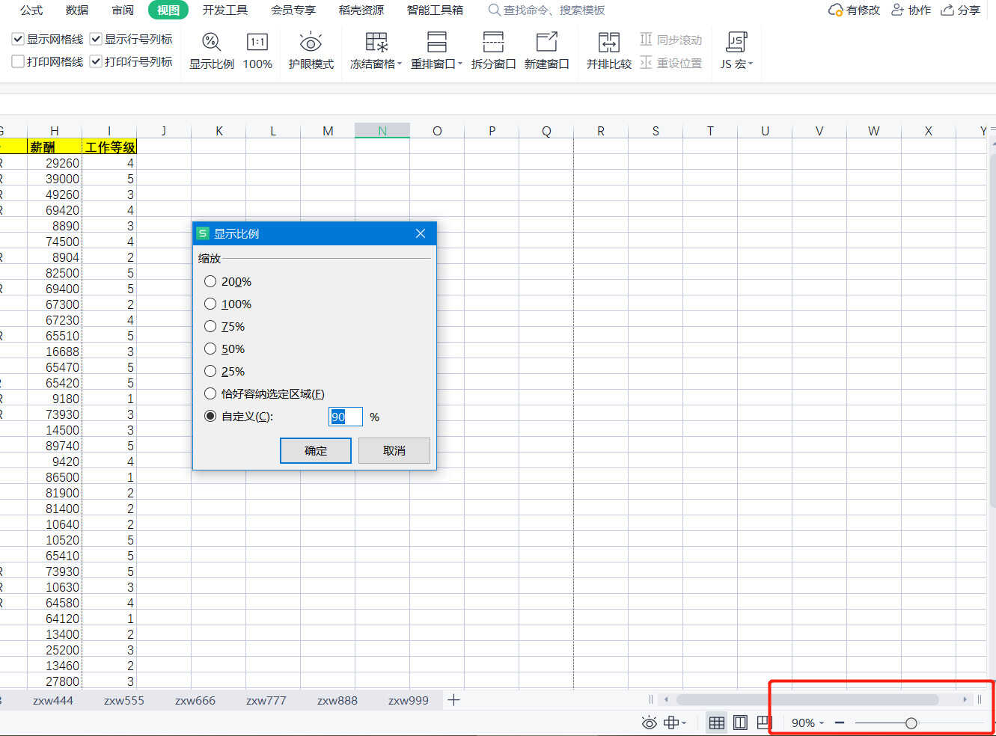Switch to page layout view in status bar
The height and width of the screenshot is (736, 996).
click(740, 723)
